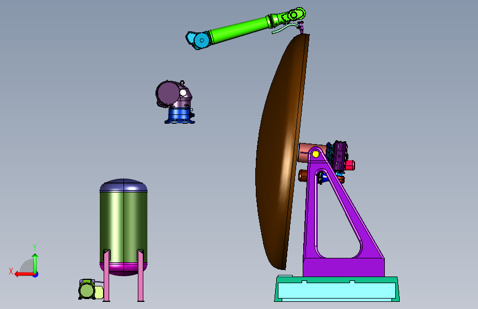Select the magenta bottom cap of tank
478x309 pixels.
click(x=123, y=269)
